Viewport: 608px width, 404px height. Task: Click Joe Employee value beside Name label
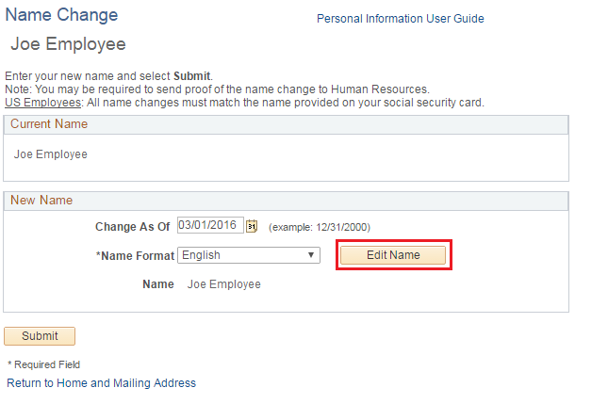click(223, 283)
